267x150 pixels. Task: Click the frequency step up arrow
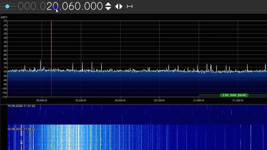(108, 4)
